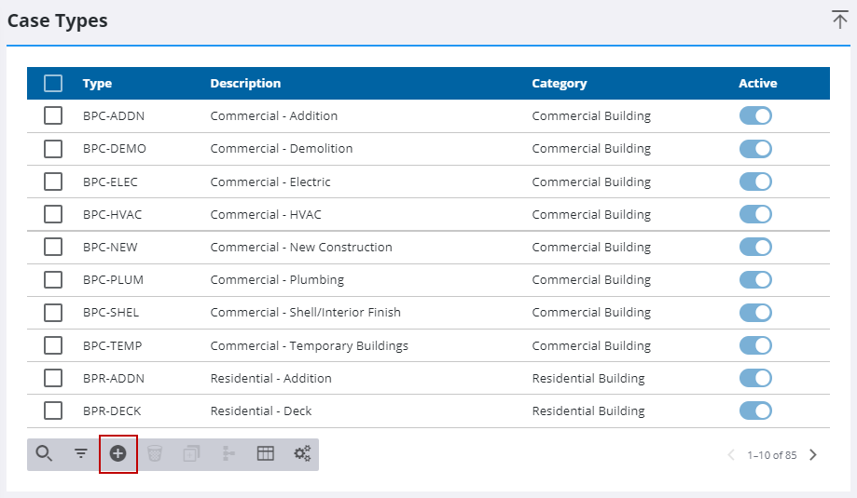
Task: Open the BPC-HVAC case type row
Action: click(111, 215)
